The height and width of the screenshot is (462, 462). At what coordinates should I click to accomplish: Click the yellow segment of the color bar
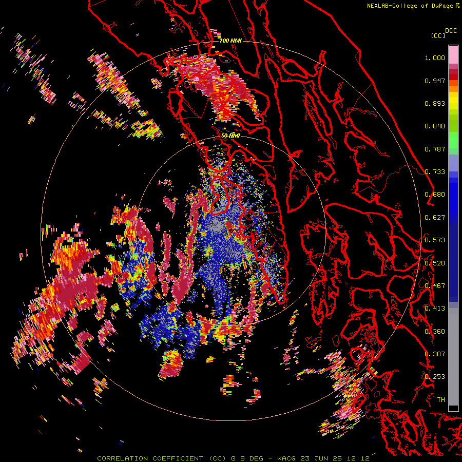(453, 101)
